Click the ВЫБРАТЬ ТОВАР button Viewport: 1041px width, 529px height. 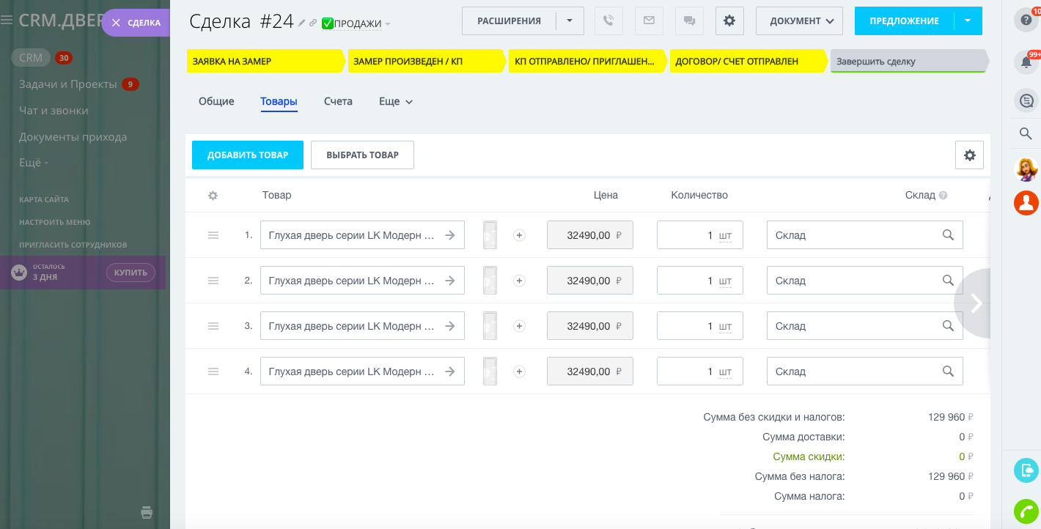(x=362, y=155)
